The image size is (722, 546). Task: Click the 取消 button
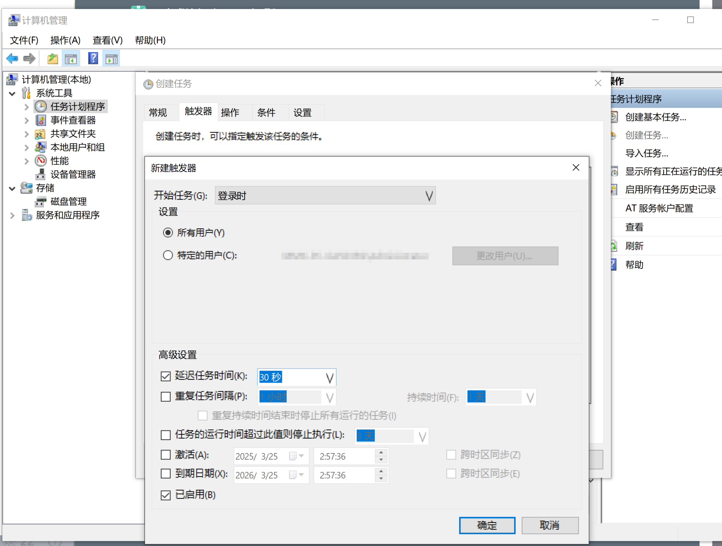coord(550,525)
